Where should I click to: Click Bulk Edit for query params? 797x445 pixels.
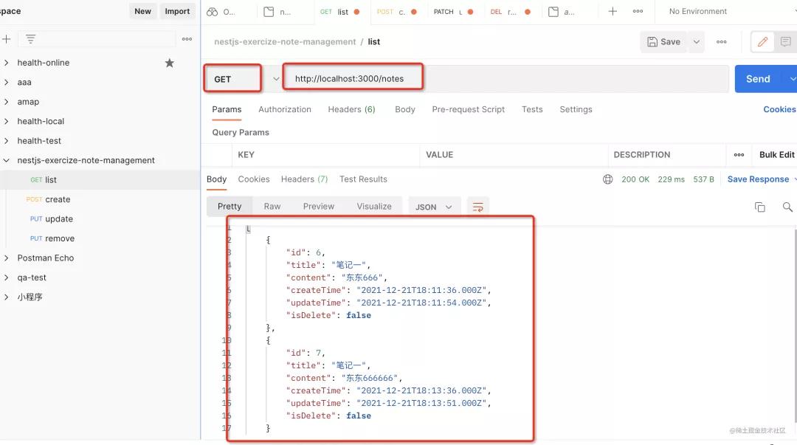[x=776, y=154]
